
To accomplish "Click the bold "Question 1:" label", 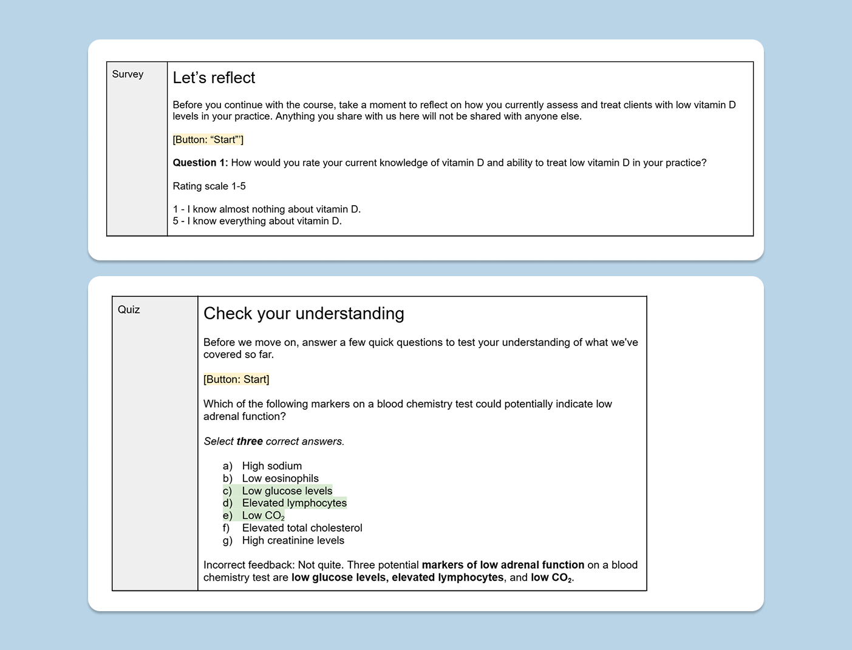I will pyautogui.click(x=200, y=163).
